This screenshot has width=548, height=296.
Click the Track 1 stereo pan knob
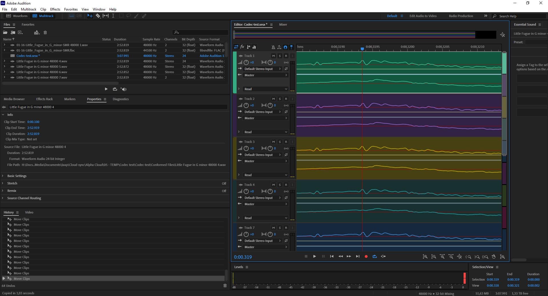(x=270, y=62)
